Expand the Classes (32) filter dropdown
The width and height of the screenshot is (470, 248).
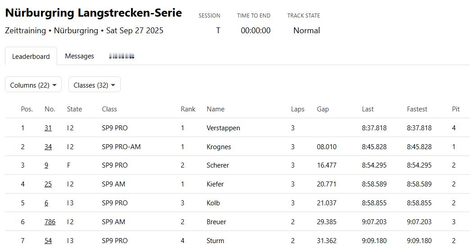pyautogui.click(x=95, y=85)
